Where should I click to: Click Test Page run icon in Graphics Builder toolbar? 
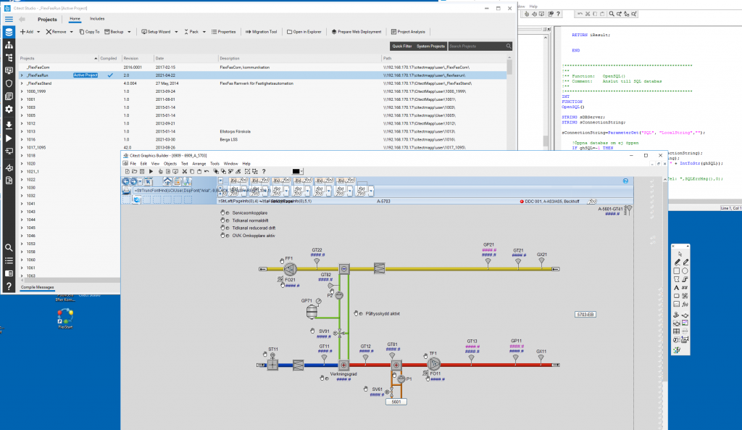tap(151, 171)
